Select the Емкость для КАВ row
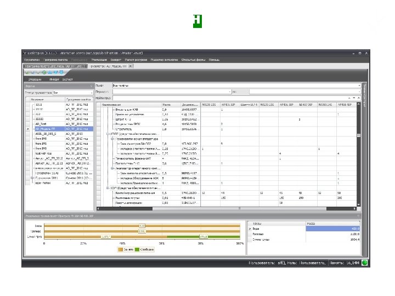Viewport: 395px width, 296px height. click(227, 110)
